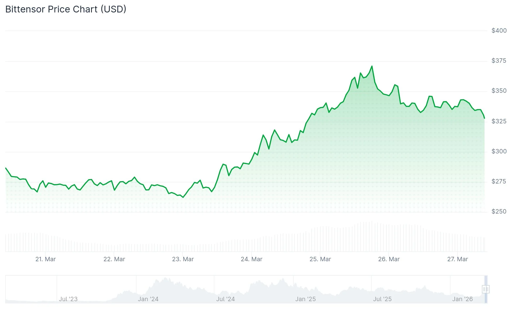
Task: Select the 26. Mar date label
Action: point(389,259)
